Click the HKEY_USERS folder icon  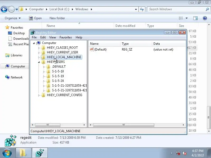43,62
